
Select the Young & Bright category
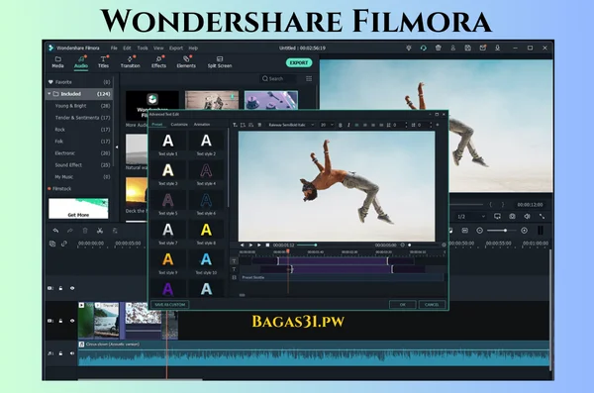pos(79,106)
